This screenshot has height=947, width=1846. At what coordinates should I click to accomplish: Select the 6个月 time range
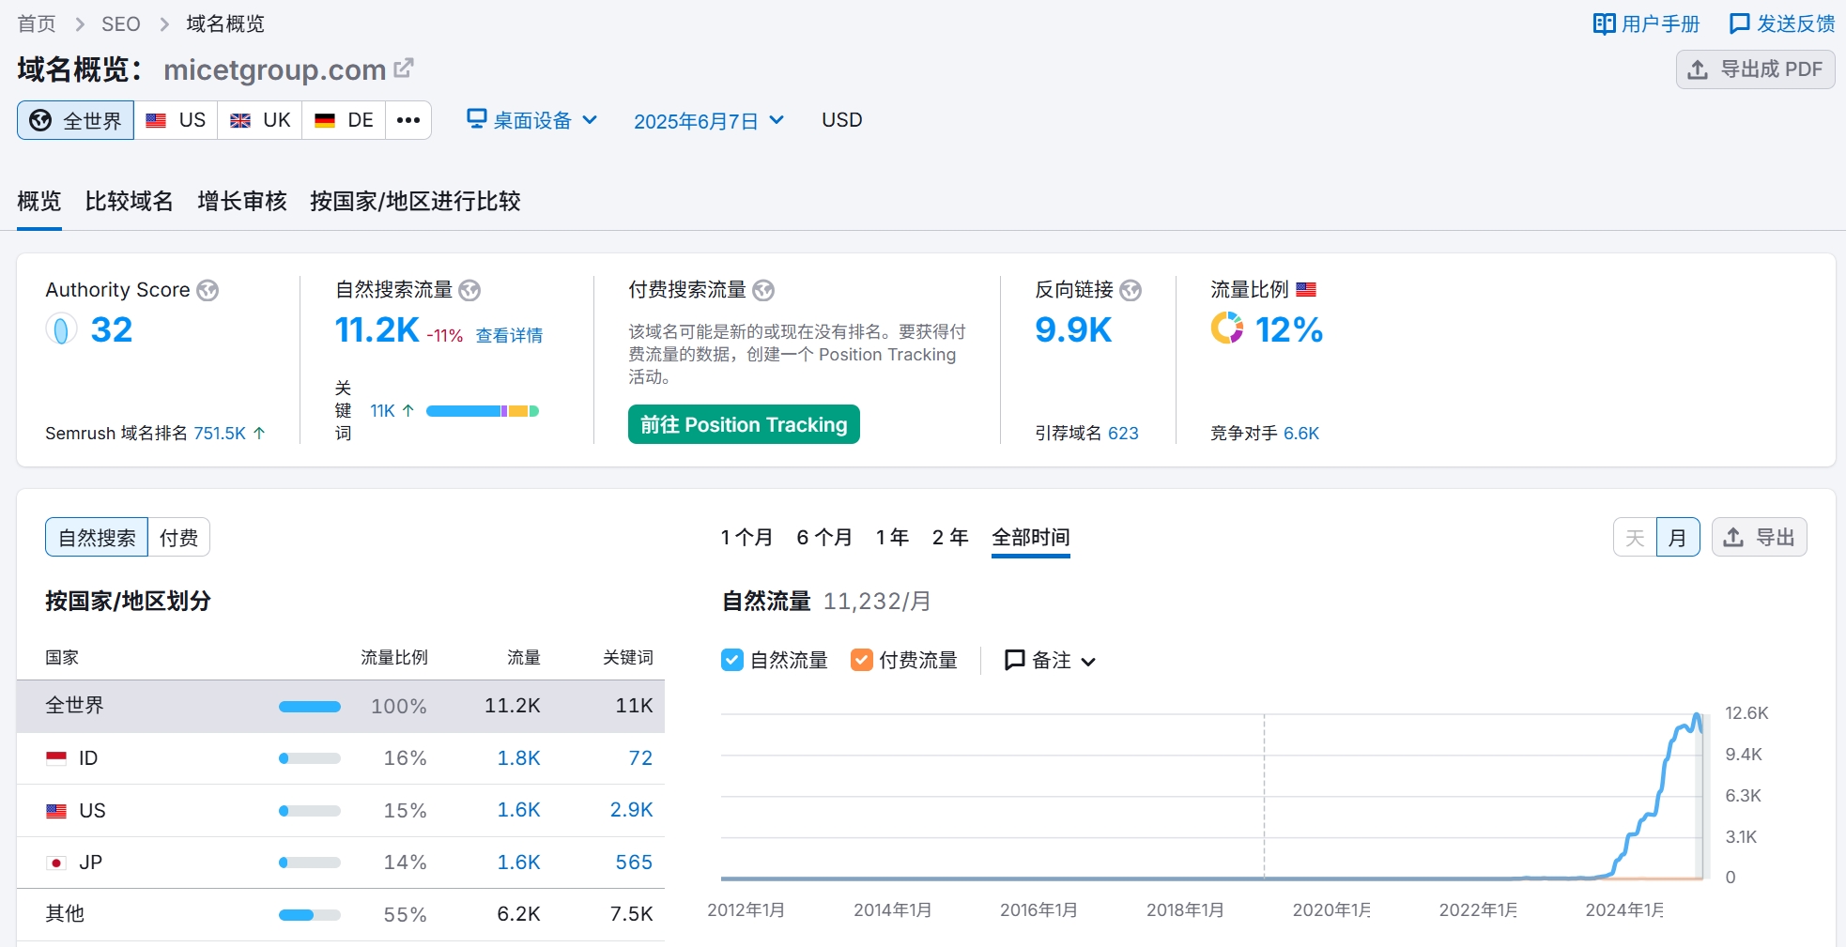pyautogui.click(x=824, y=537)
